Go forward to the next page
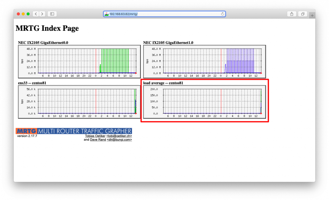The image size is (329, 200). (42, 14)
